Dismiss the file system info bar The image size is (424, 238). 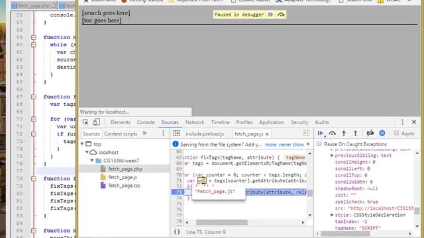pyautogui.click(x=308, y=144)
